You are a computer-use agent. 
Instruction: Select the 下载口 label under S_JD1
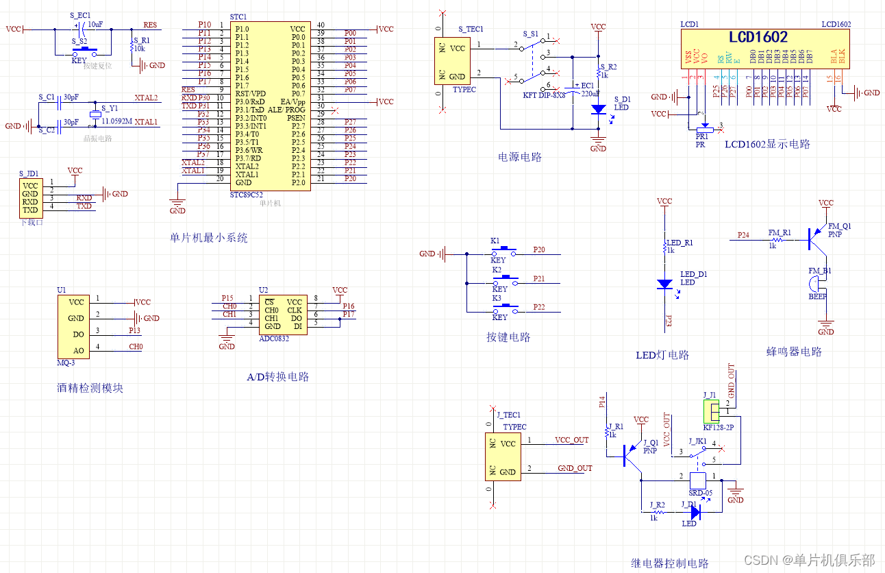pos(31,222)
